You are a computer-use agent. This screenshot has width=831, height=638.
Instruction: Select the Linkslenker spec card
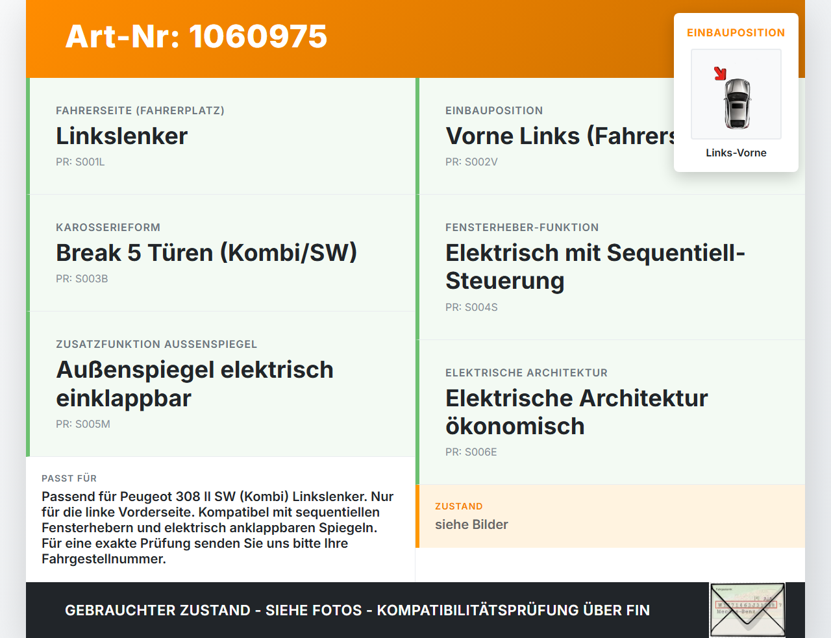221,136
